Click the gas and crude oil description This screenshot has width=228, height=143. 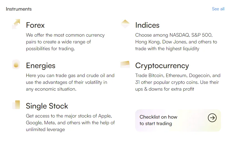(x=70, y=82)
